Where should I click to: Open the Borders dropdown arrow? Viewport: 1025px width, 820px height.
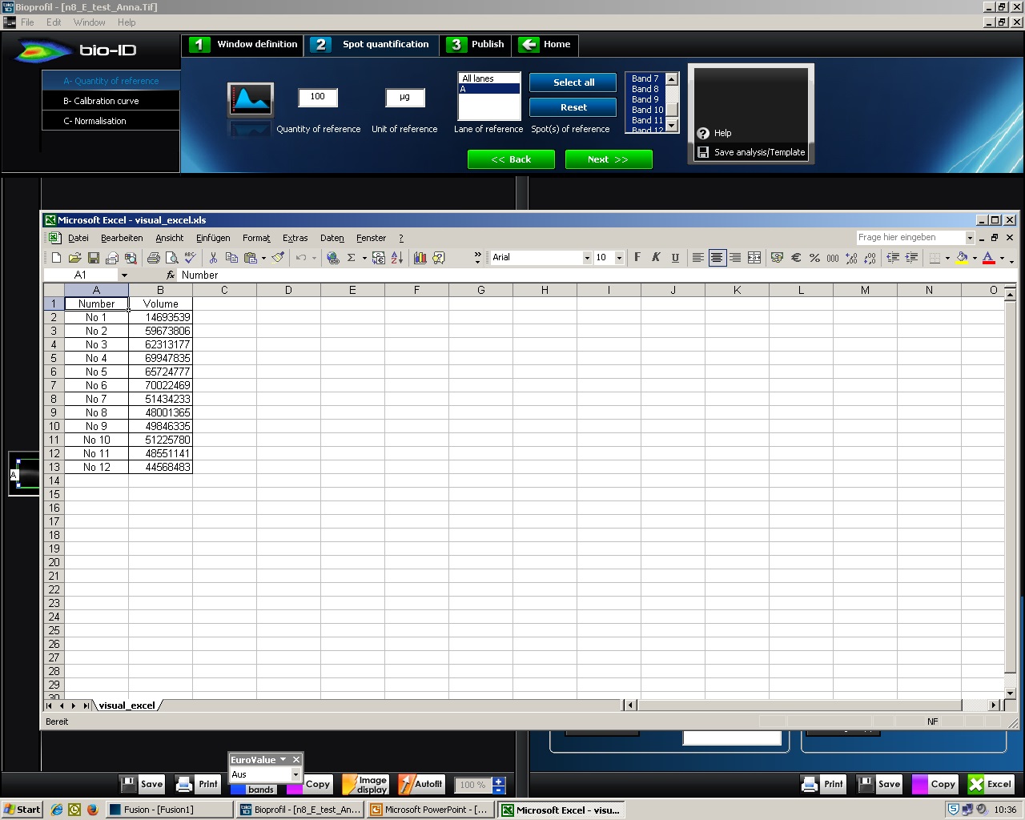[x=947, y=258]
